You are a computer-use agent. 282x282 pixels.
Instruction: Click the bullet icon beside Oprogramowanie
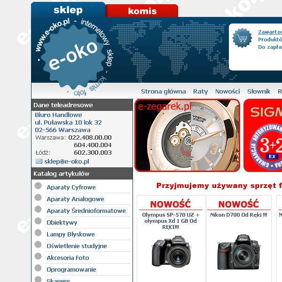(38, 268)
